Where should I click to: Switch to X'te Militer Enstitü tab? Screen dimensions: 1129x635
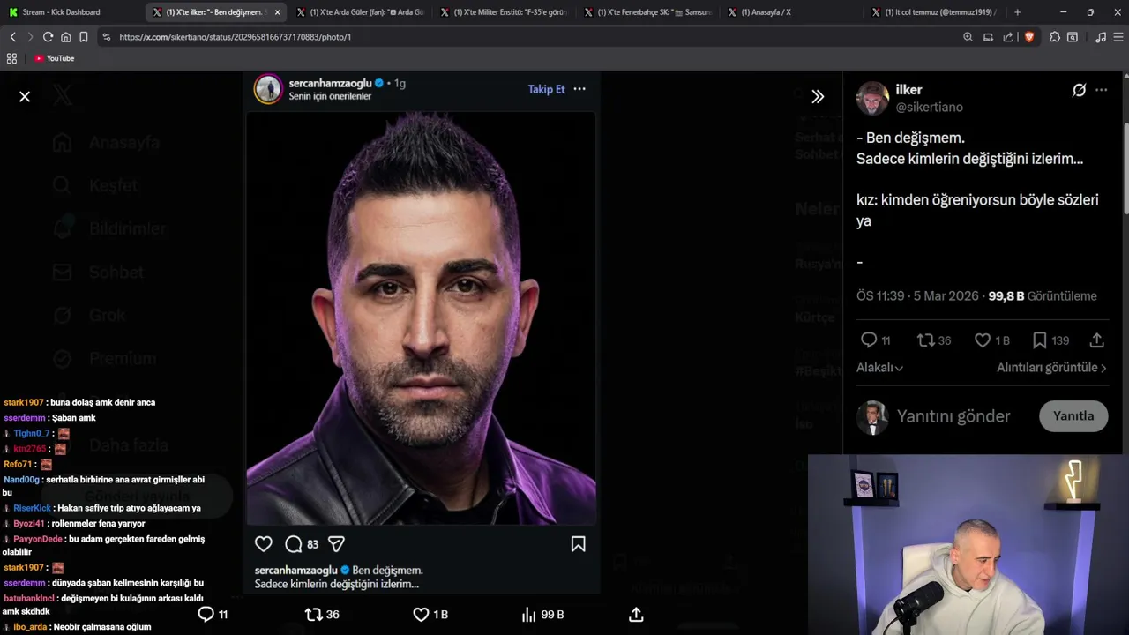click(504, 12)
